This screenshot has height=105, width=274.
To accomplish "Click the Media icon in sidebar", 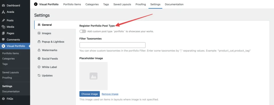I will [x=3, y=27].
